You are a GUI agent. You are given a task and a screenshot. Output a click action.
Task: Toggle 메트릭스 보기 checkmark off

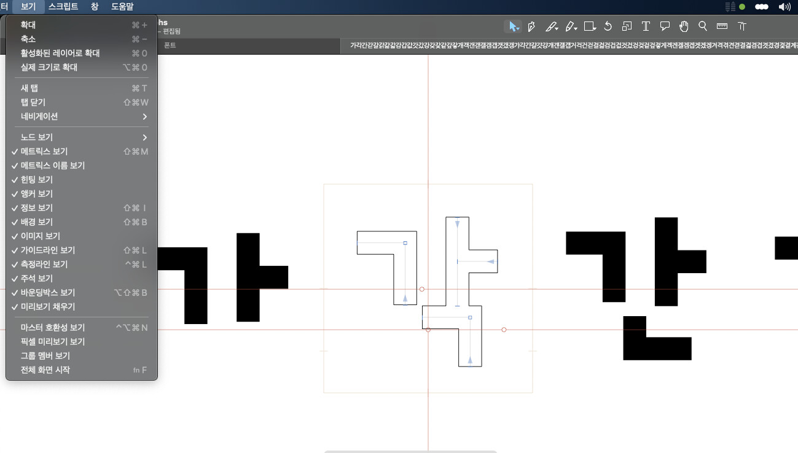tap(44, 152)
